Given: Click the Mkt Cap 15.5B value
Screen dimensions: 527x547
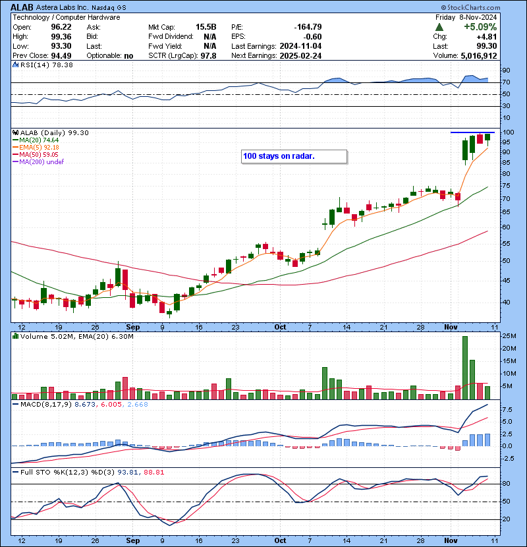Looking at the screenshot, I should pos(206,27).
